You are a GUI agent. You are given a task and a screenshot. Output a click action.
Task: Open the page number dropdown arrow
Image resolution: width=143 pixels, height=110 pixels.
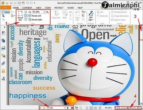(64, 108)
